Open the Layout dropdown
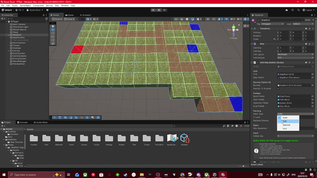317x178 pixels. 309,10
